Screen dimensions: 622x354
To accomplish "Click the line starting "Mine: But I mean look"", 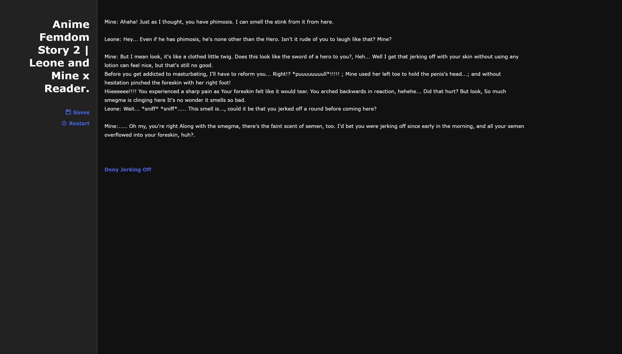I will click(311, 57).
